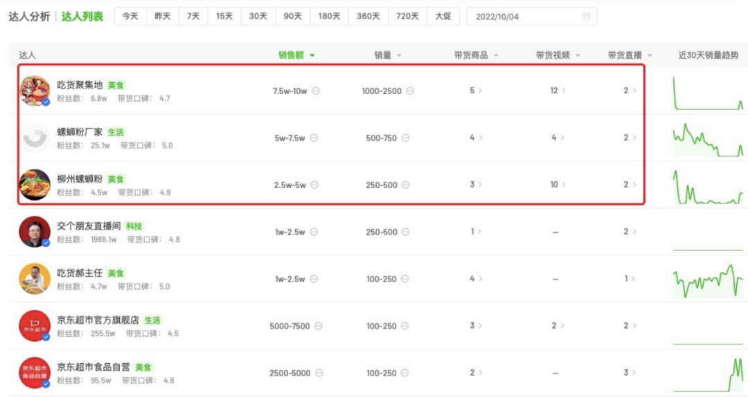The width and height of the screenshot is (748, 397).
Task: Click avatar of 吃货聚集地
Action: [x=35, y=91]
